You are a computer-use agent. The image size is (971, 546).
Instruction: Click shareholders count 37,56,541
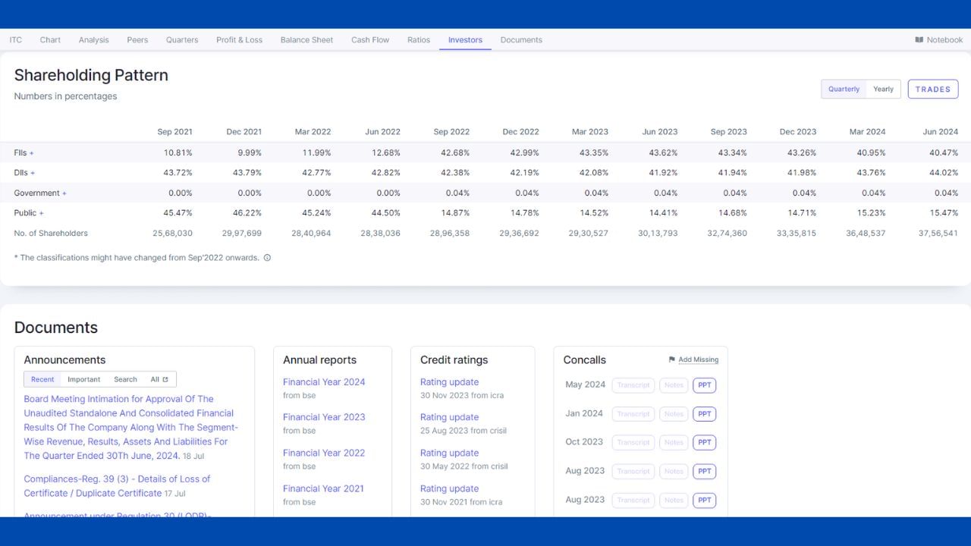click(x=938, y=234)
